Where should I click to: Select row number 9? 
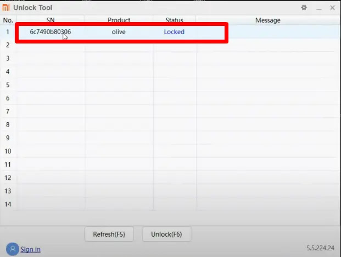pos(8,138)
